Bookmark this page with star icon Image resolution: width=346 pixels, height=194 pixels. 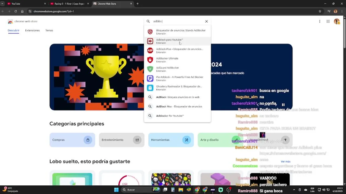[320, 11]
